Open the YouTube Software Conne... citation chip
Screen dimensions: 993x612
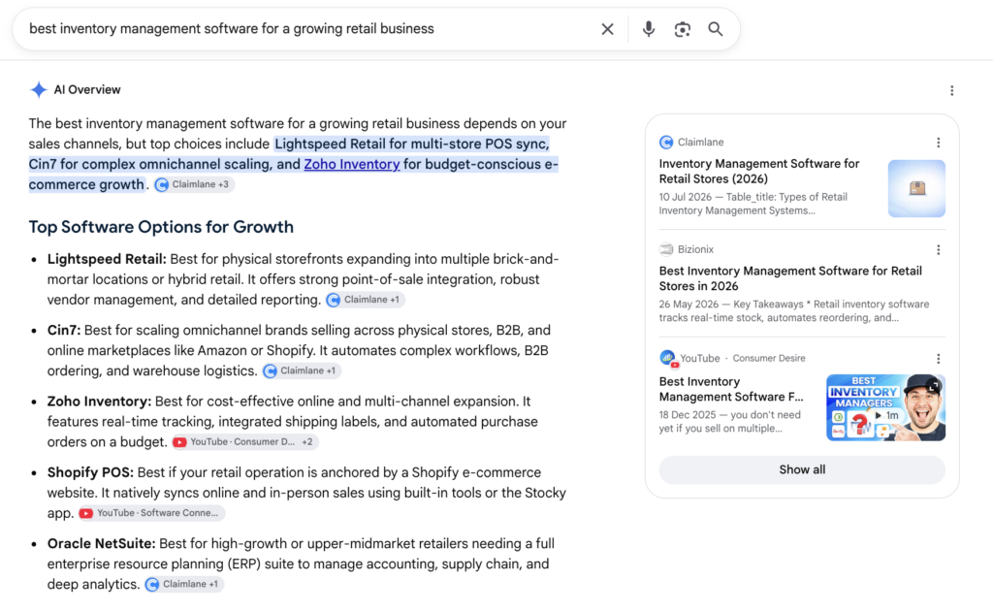tap(151, 513)
